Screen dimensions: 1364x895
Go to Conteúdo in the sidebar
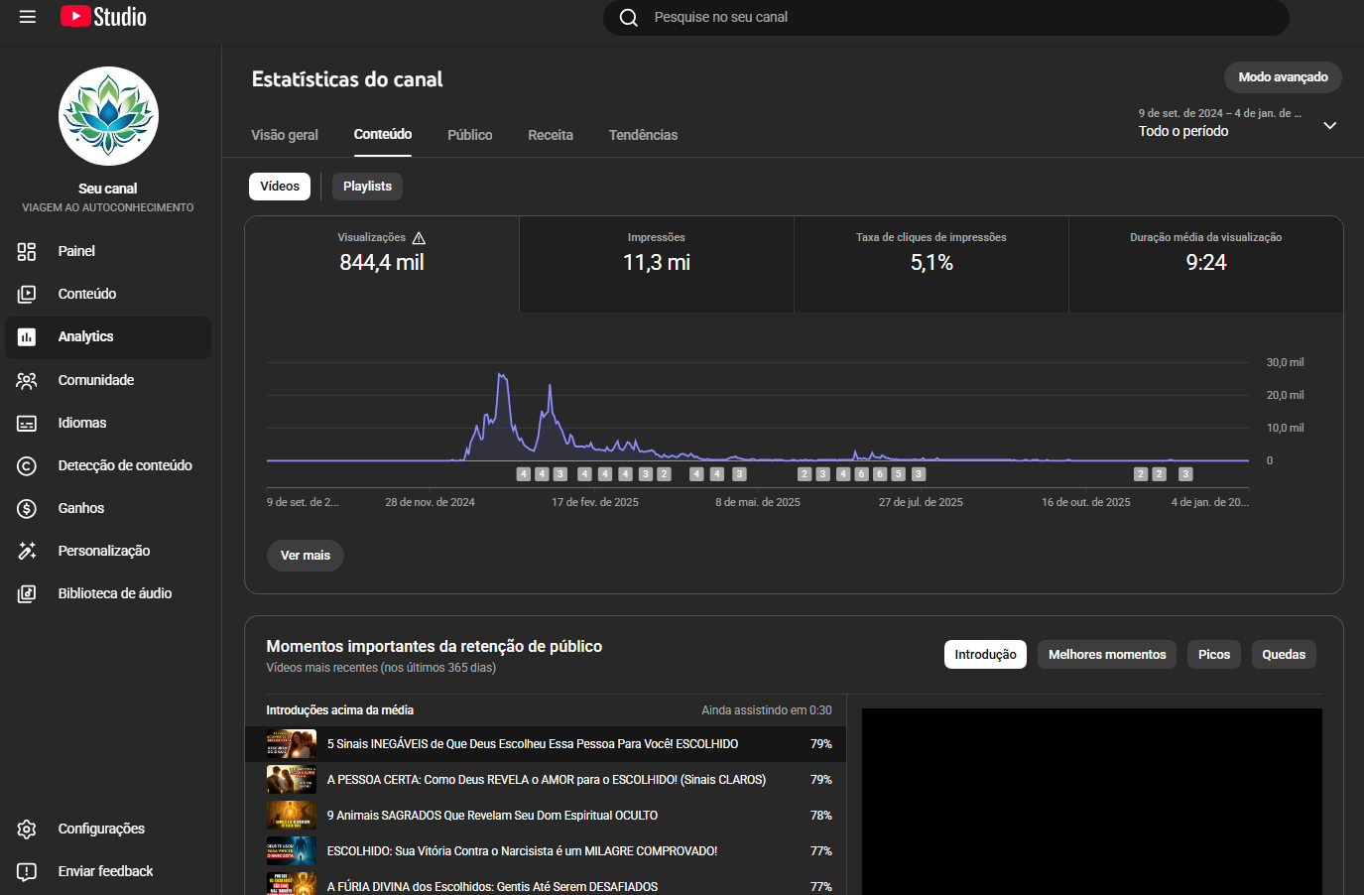[x=108, y=294]
